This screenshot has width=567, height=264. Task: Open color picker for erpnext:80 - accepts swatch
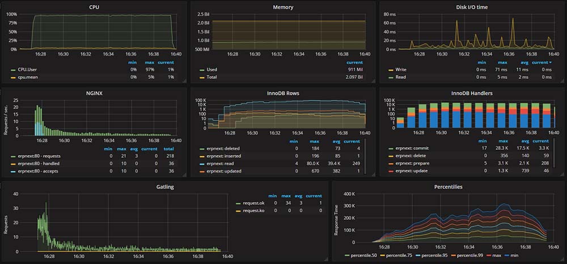(13, 171)
